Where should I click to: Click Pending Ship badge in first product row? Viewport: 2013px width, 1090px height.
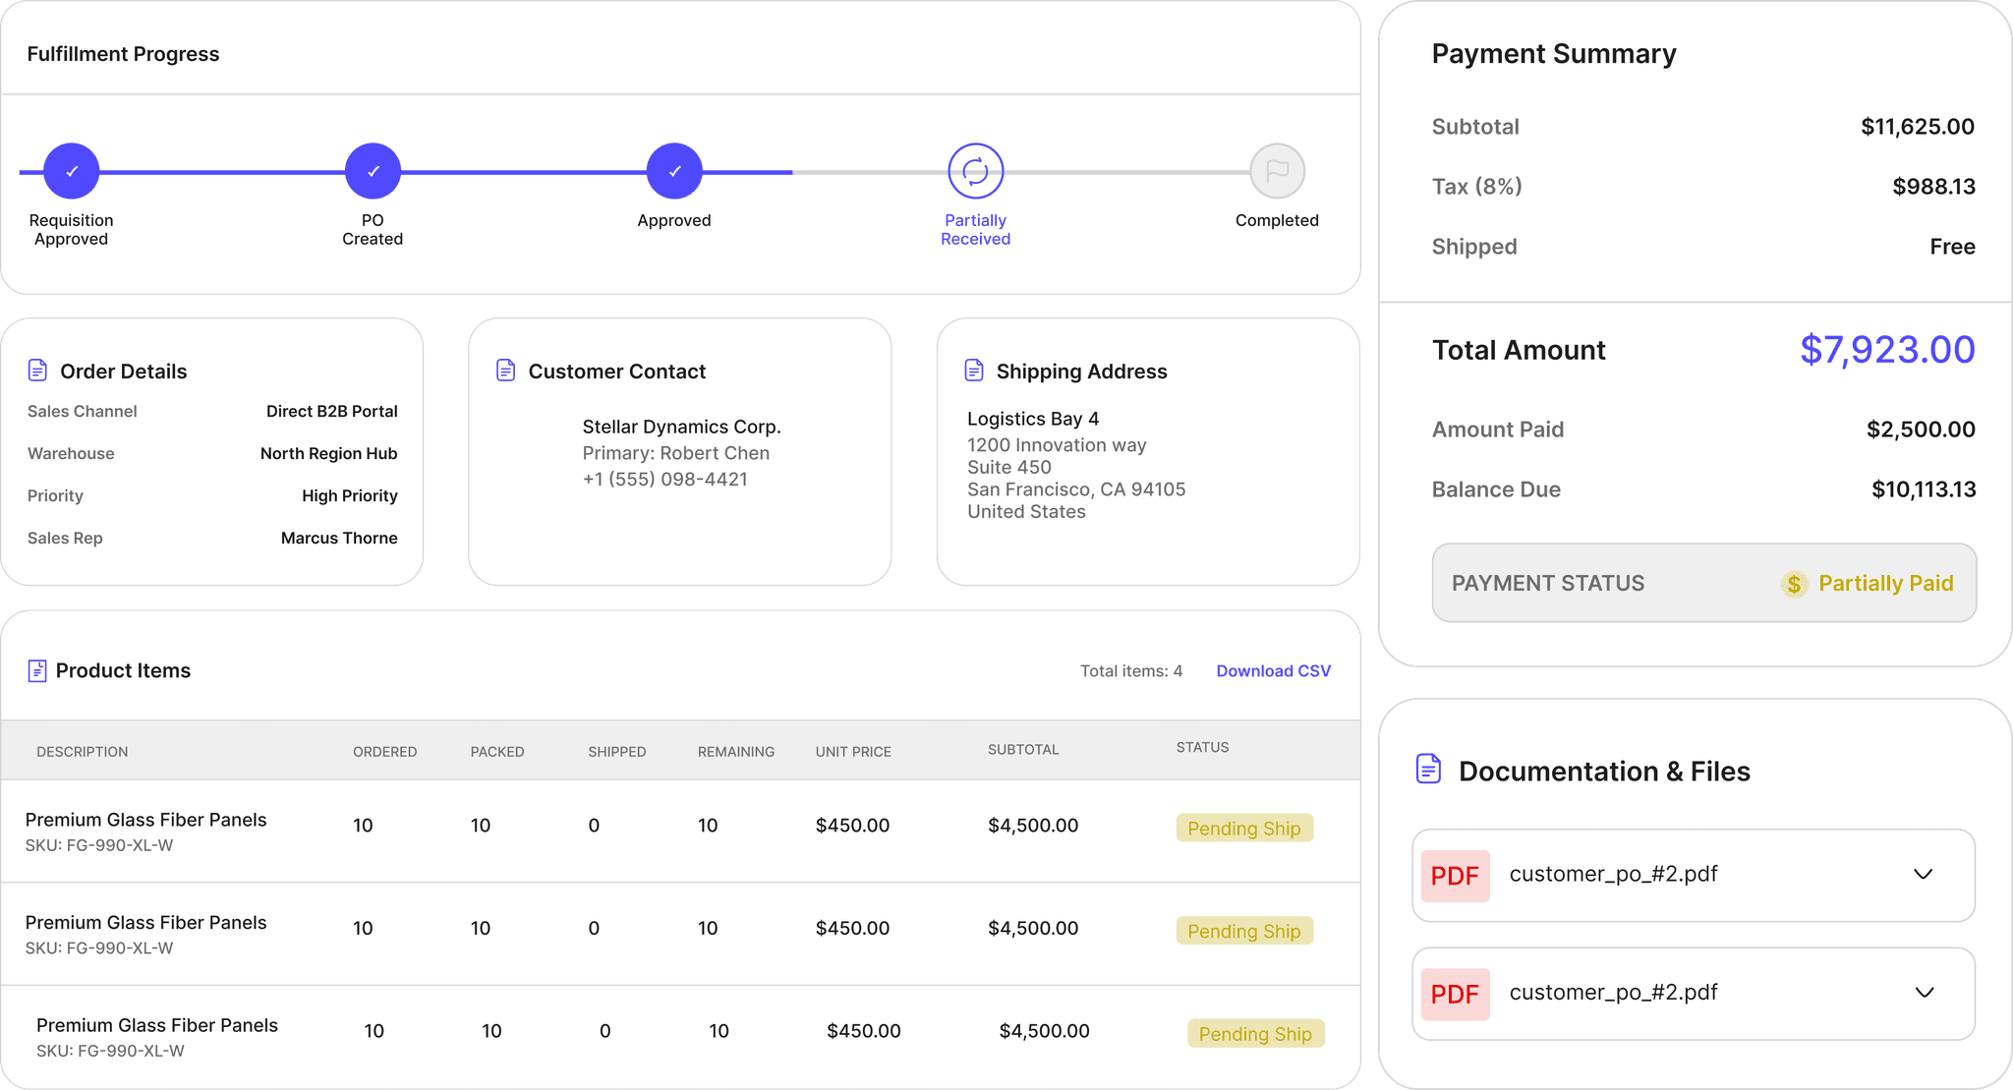coord(1244,828)
